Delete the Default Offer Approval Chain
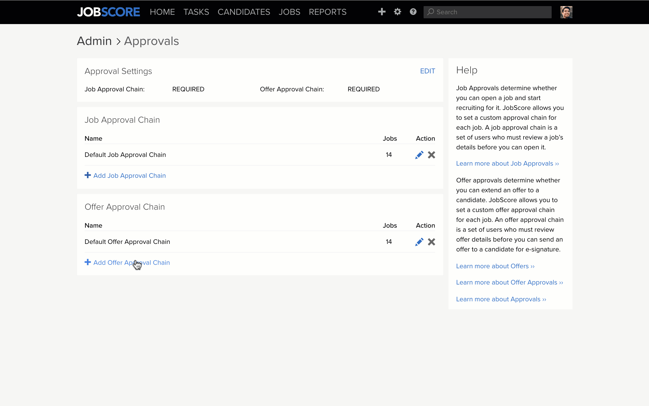This screenshot has height=406, width=649. (x=431, y=242)
